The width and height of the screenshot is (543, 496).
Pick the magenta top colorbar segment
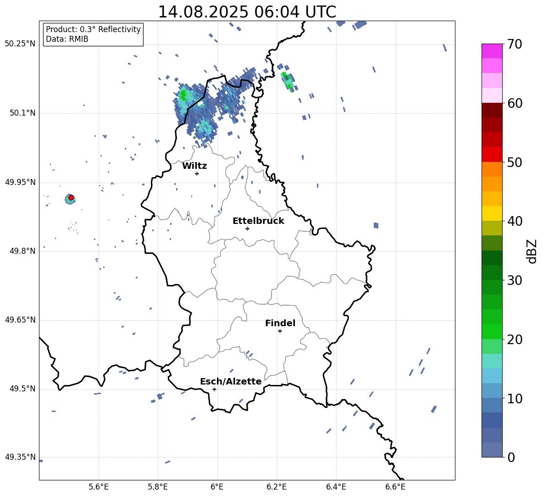[x=492, y=51]
